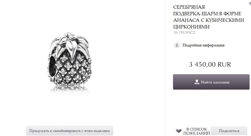Click the map pin icon on store button
Image resolution: width=251 pixels, height=136 pixels.
click(x=197, y=82)
